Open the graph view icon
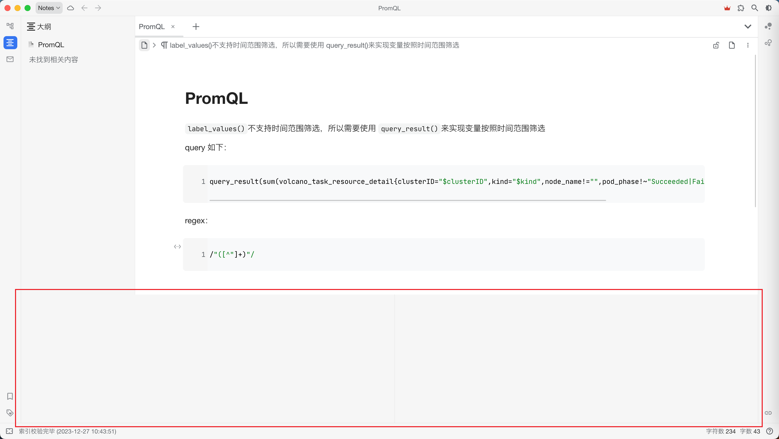This screenshot has height=439, width=779. point(768,26)
